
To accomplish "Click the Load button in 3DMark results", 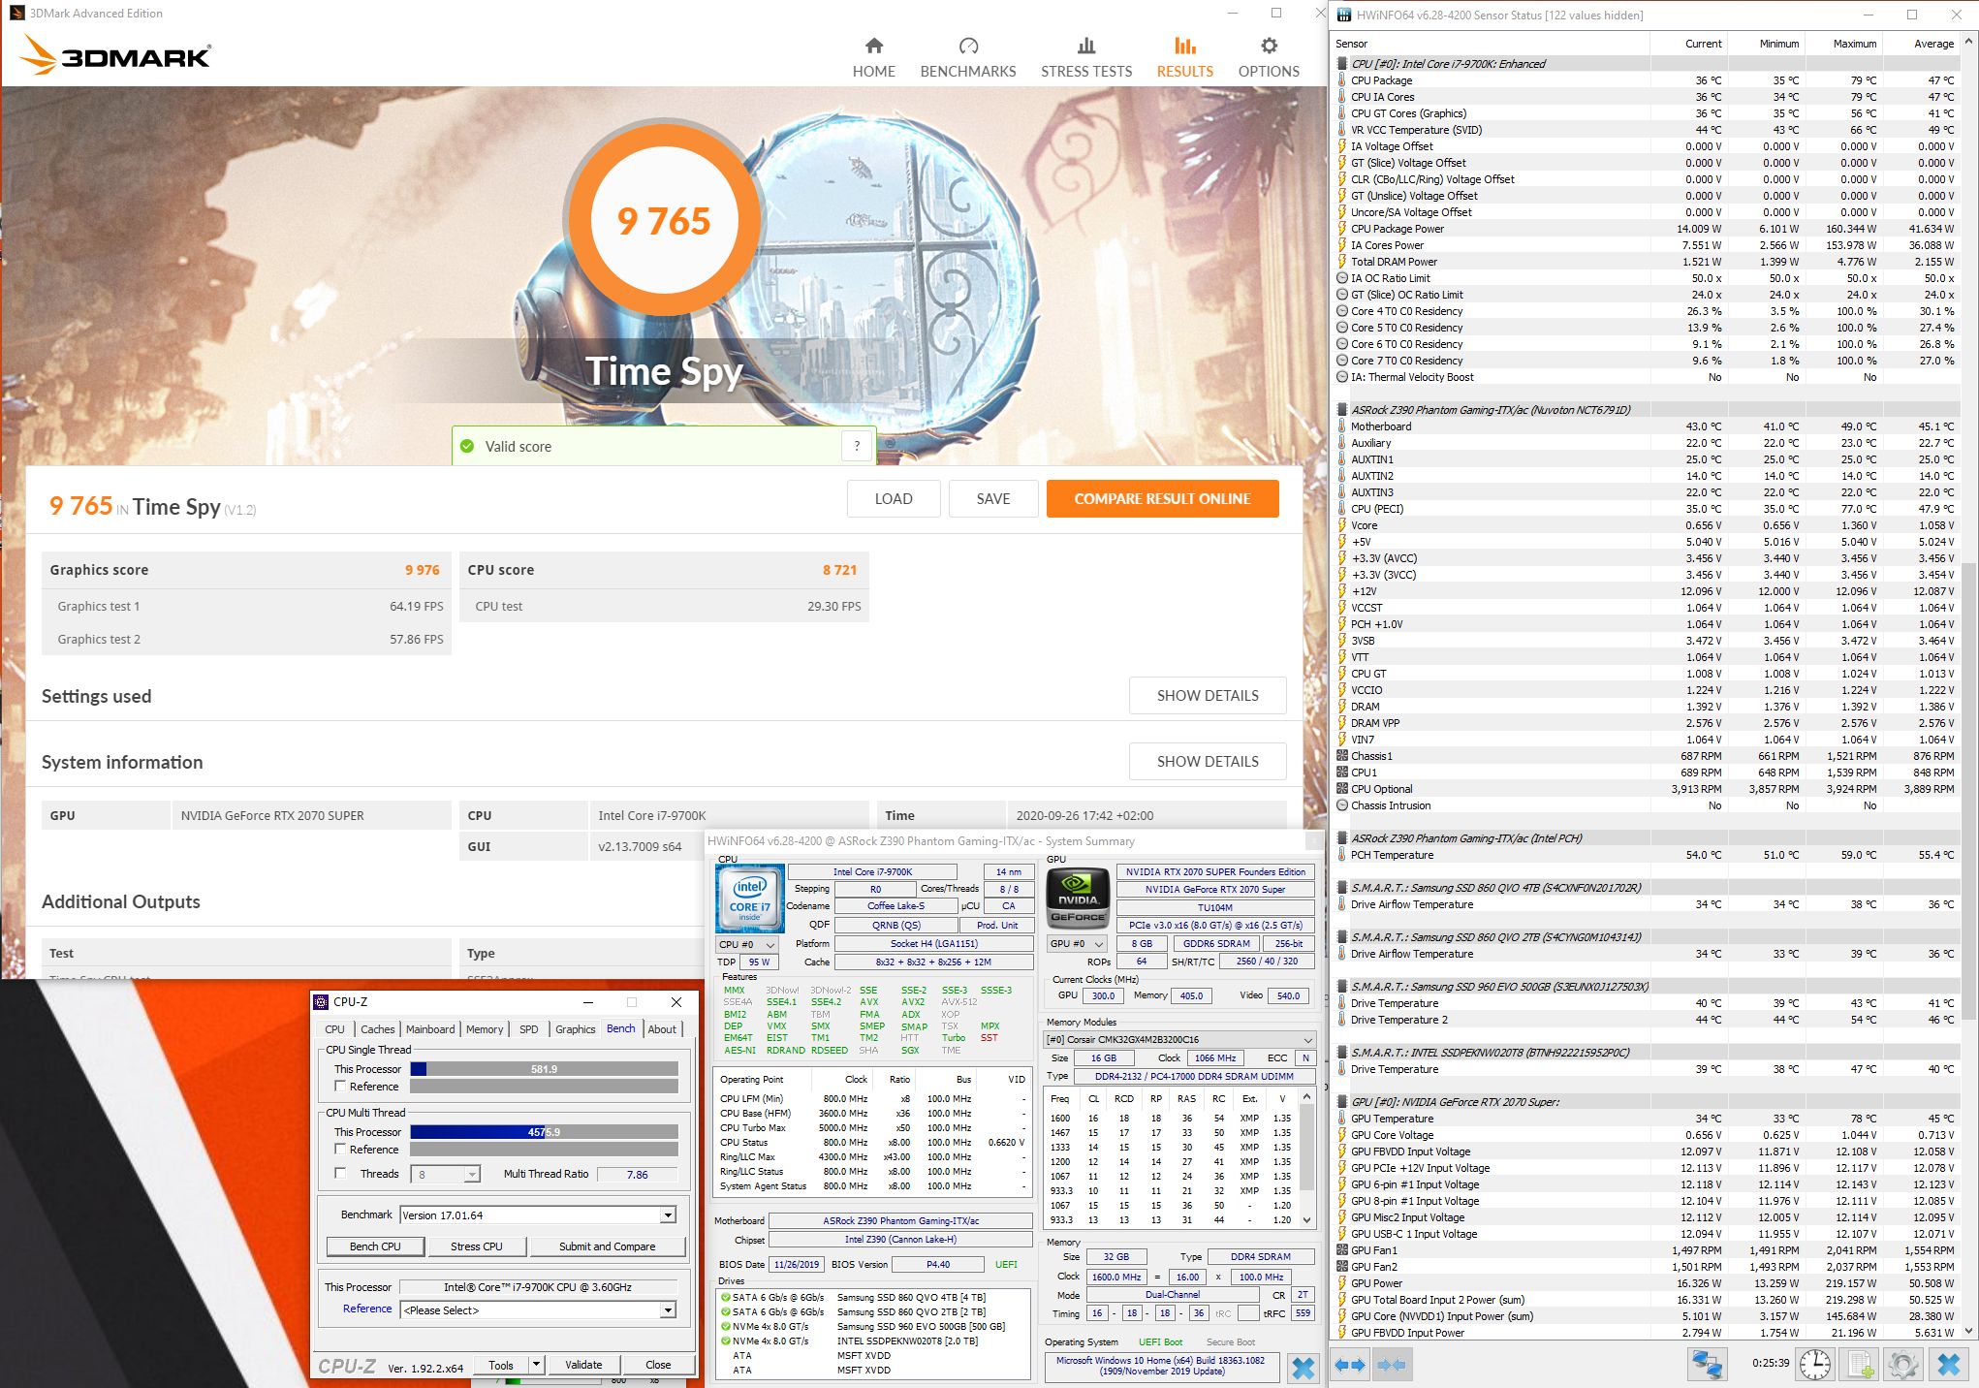I will point(894,498).
